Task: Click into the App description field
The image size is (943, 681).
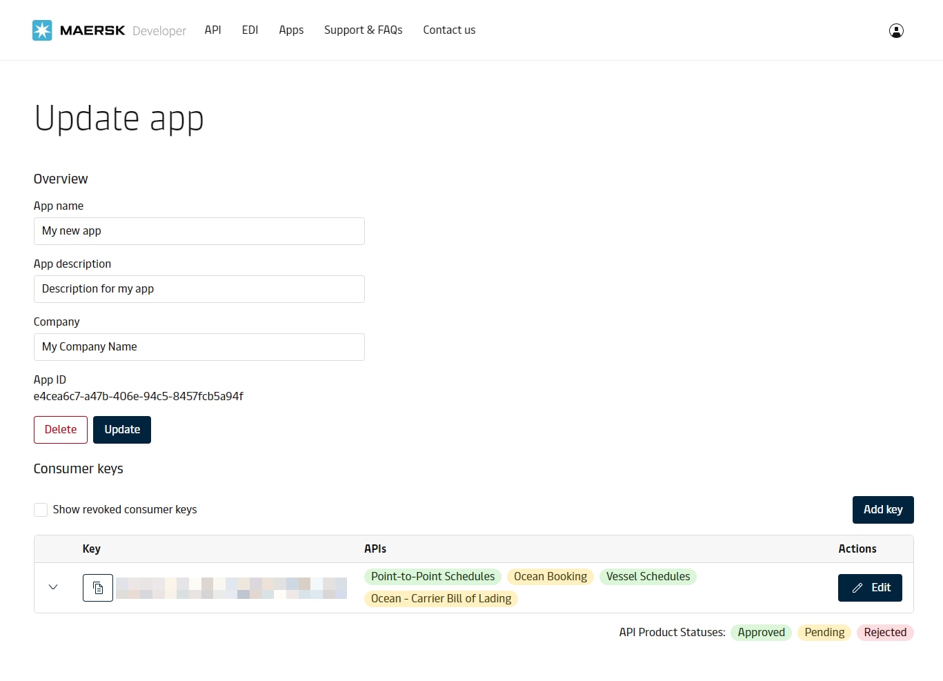Action: click(x=199, y=289)
